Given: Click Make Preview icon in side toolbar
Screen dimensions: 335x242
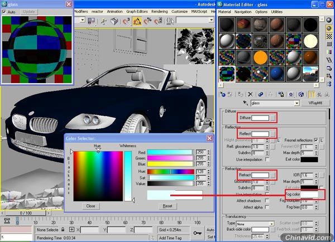Looking at the screenshot, I should pos(329,60).
